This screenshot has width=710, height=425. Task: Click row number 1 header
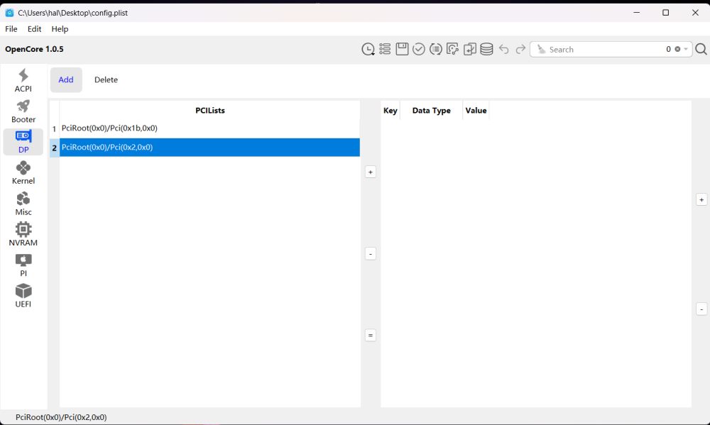tap(55, 129)
